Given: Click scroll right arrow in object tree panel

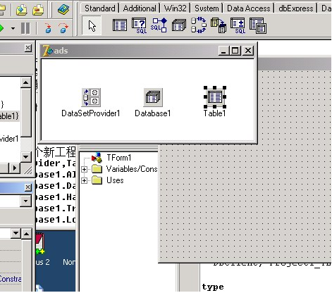Looking at the screenshot, I should 15,168.
